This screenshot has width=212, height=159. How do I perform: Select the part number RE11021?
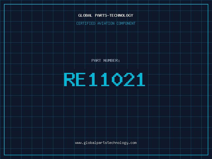tap(104, 79)
